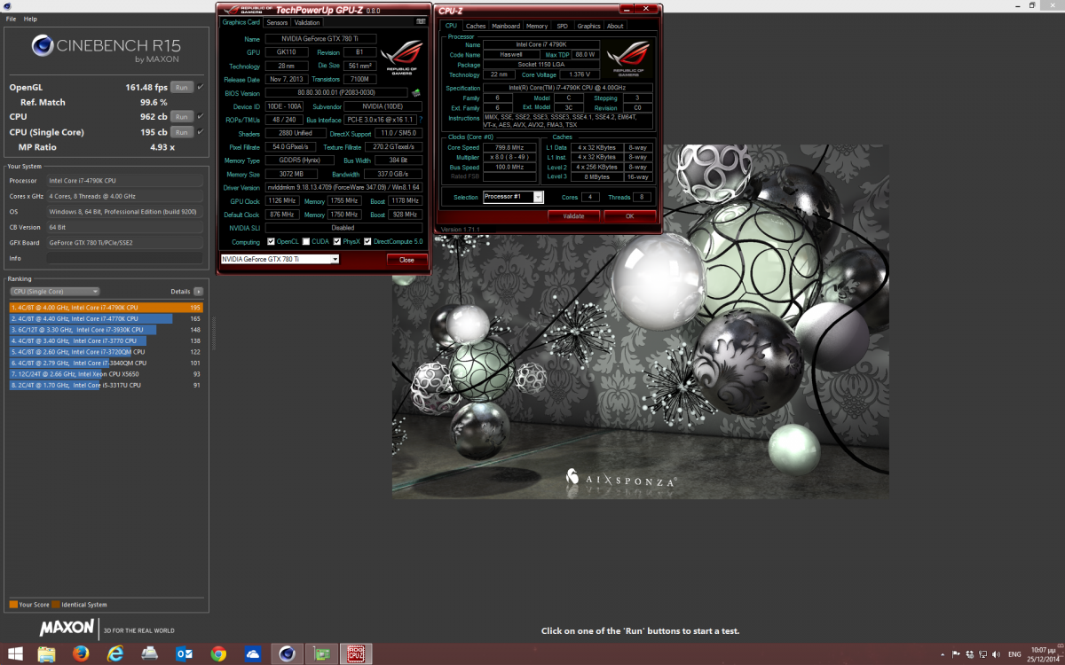This screenshot has height=665, width=1065.
Task: Switch to GPU-Z Sensors tab
Action: [277, 22]
